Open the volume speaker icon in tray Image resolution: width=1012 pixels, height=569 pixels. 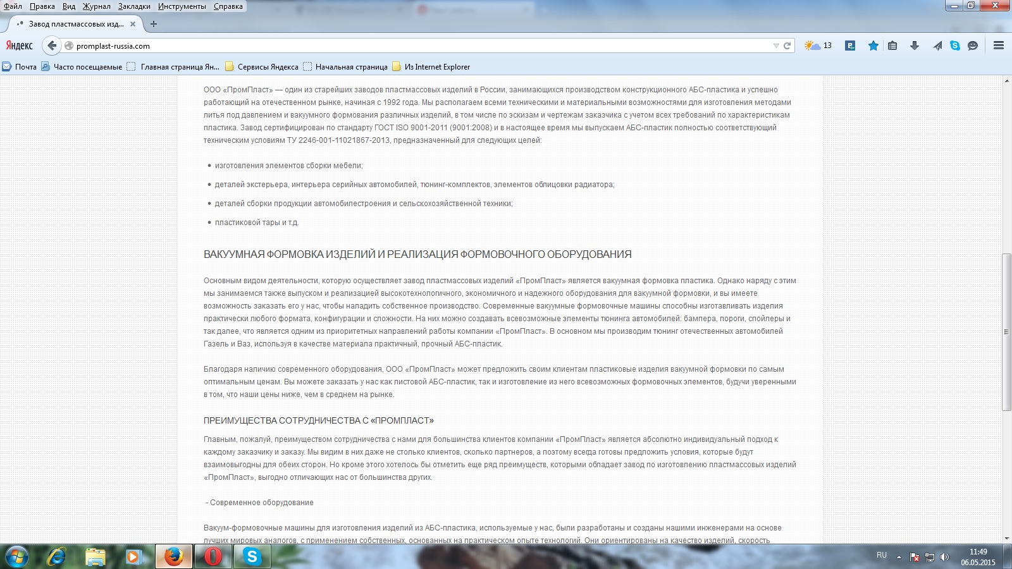tap(944, 557)
